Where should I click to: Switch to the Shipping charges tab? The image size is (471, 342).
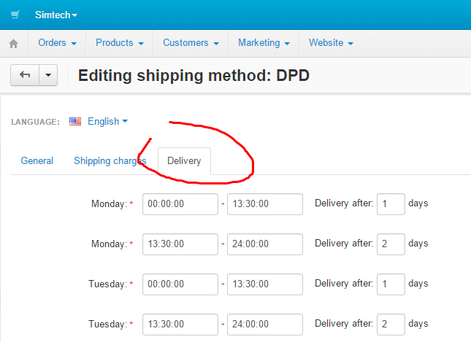tap(110, 160)
